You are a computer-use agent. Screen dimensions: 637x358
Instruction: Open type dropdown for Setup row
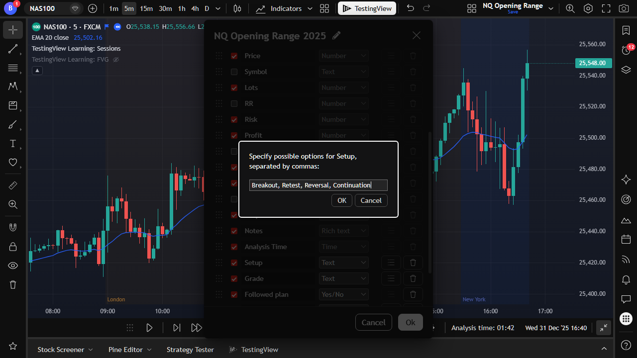344,263
